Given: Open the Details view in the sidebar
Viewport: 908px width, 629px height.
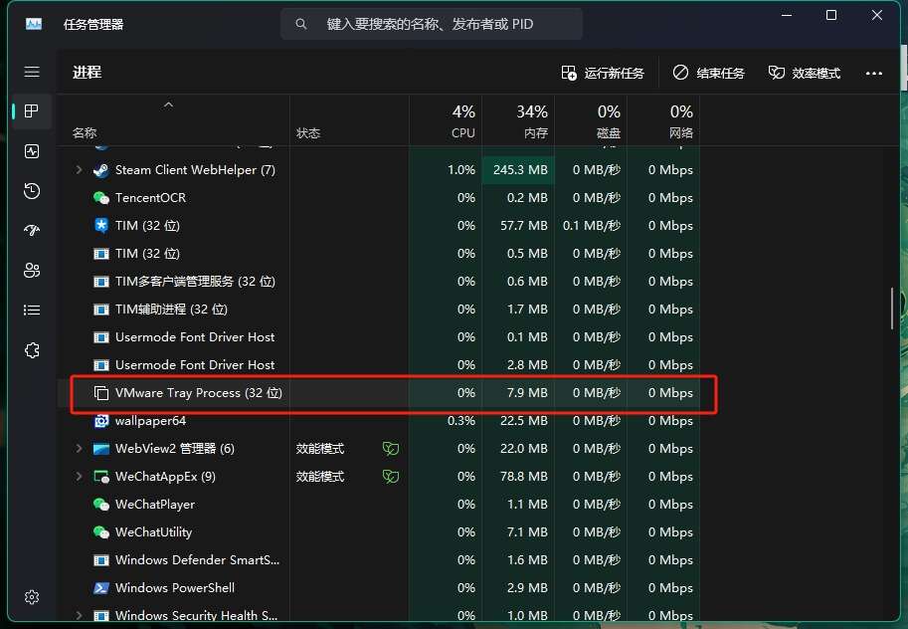Looking at the screenshot, I should tap(31, 310).
